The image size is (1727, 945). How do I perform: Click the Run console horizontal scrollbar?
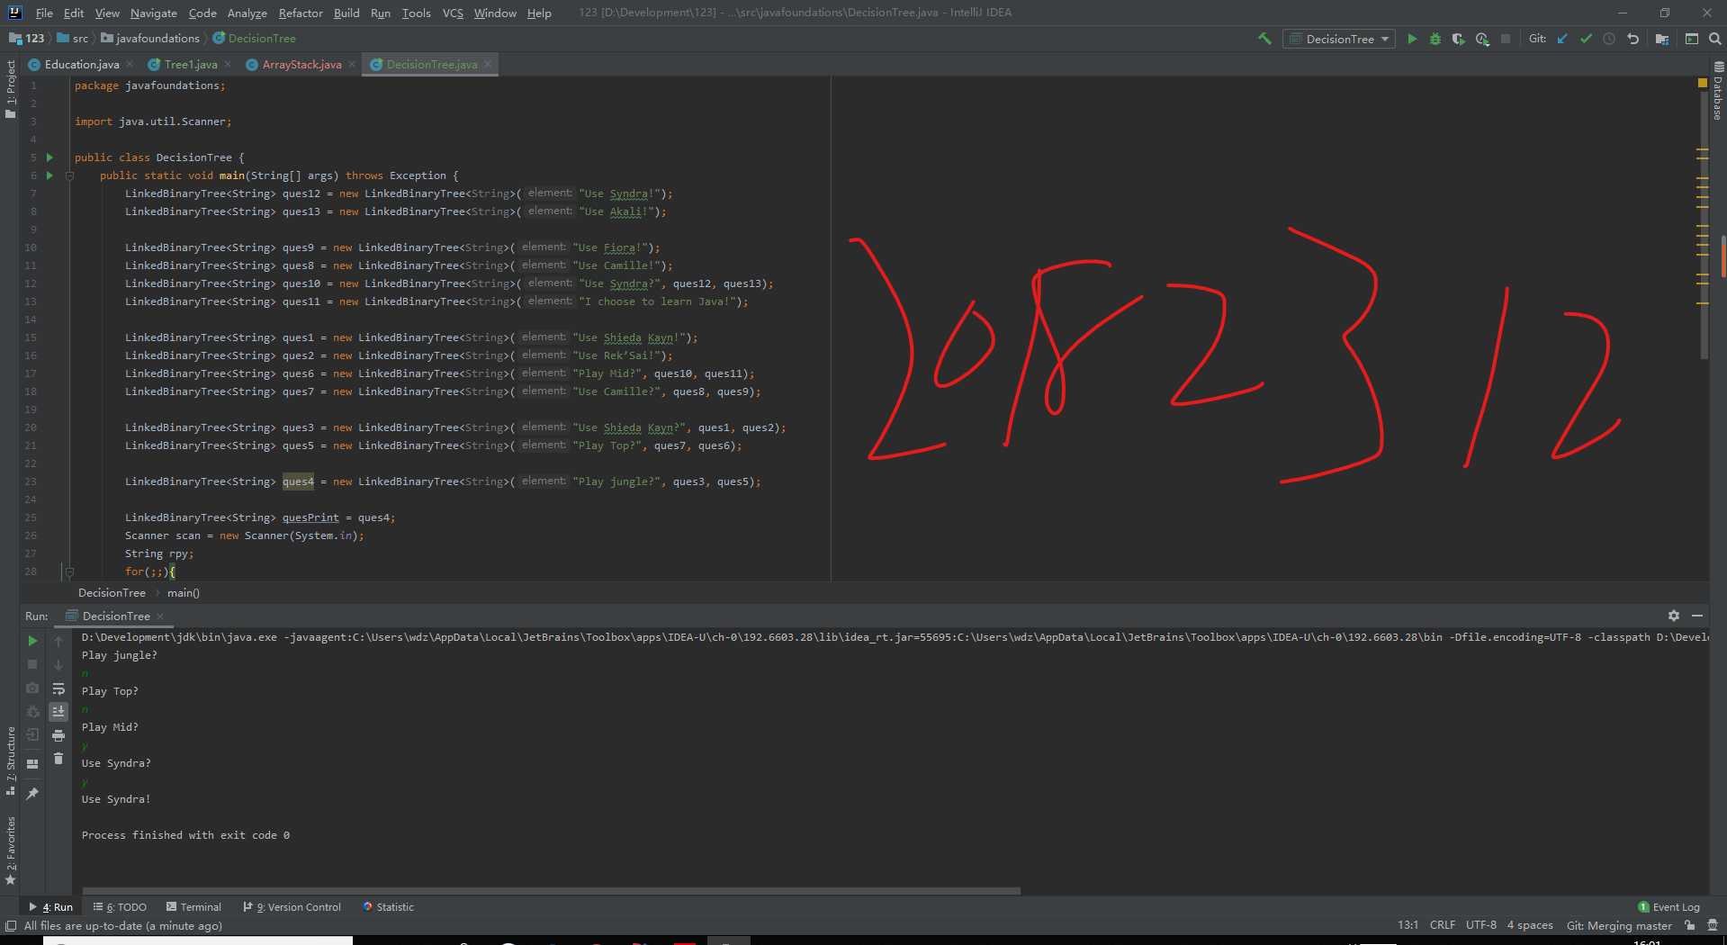551,891
